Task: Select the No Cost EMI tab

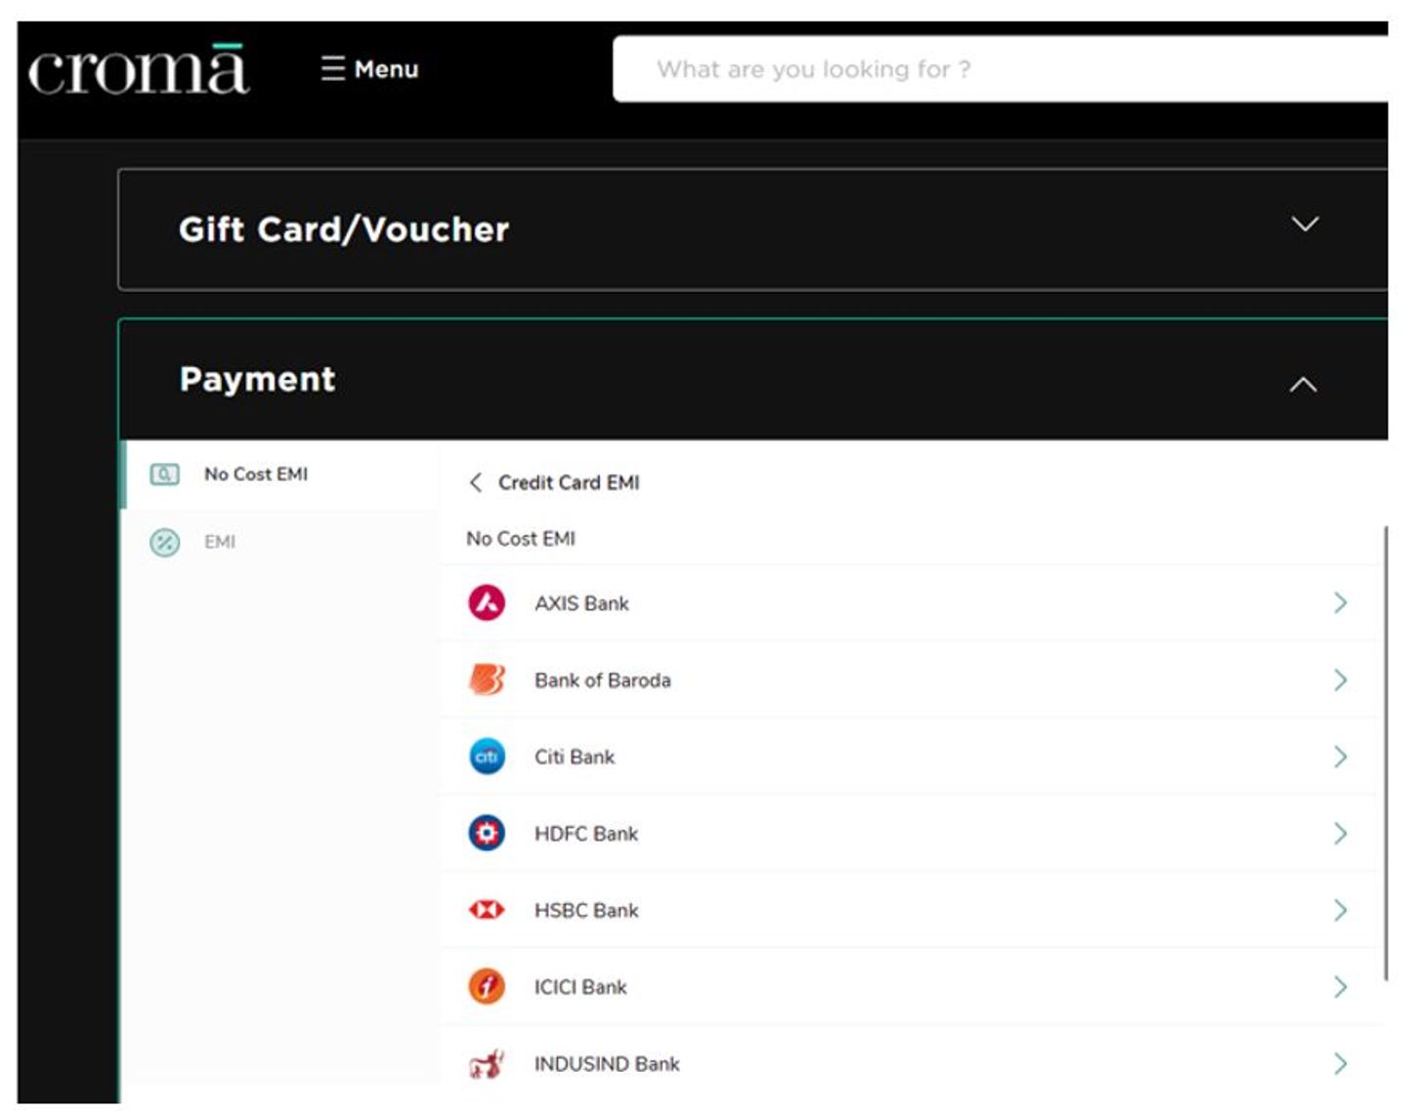Action: pos(255,474)
